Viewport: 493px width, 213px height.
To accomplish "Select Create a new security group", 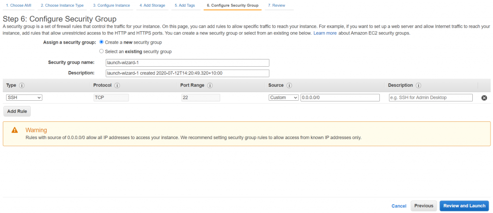I will [x=101, y=42].
